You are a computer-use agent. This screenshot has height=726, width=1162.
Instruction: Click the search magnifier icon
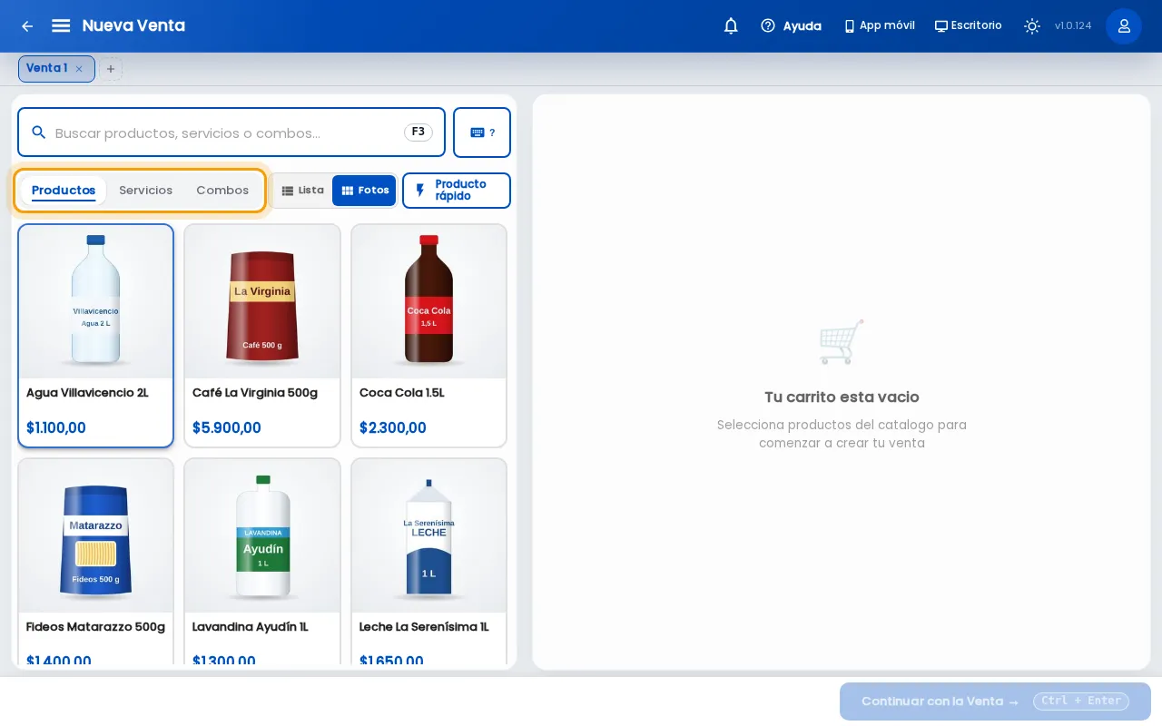pos(39,132)
